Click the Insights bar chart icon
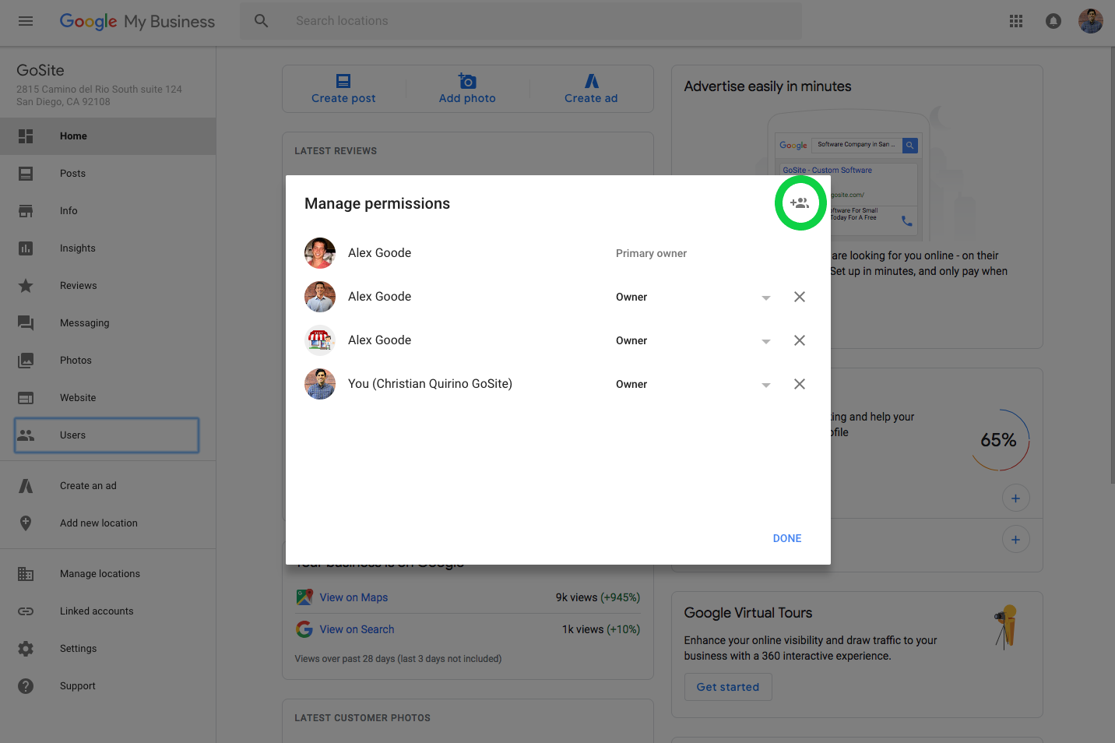 pos(26,248)
